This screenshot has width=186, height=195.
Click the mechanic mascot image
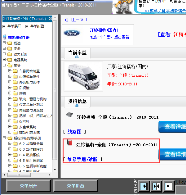click(x=122, y=7)
